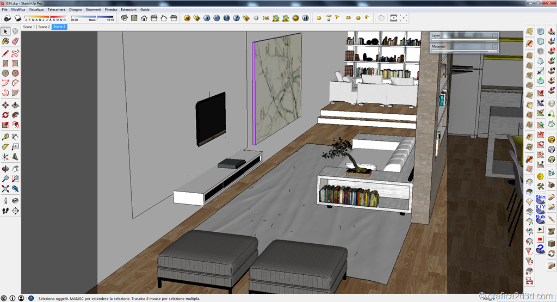Click the help question mark in status bar
This screenshot has height=302, width=557.
31,298
